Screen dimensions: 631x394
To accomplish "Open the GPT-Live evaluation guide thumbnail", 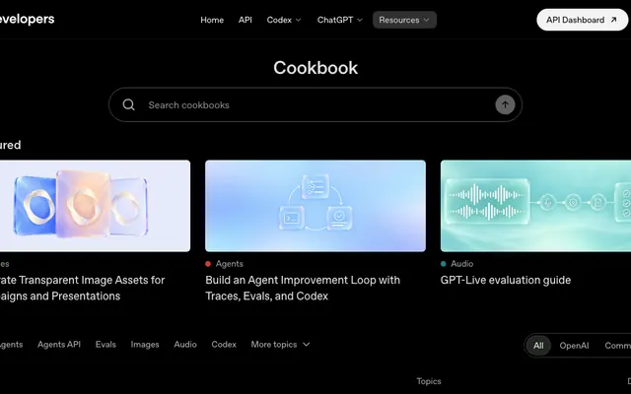I will (x=535, y=206).
